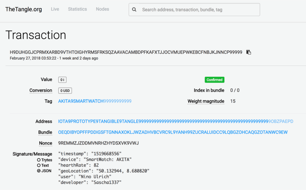The height and width of the screenshot is (190, 306).
Task: Click the copy transaction hash clipboard icon
Action: (249, 52)
